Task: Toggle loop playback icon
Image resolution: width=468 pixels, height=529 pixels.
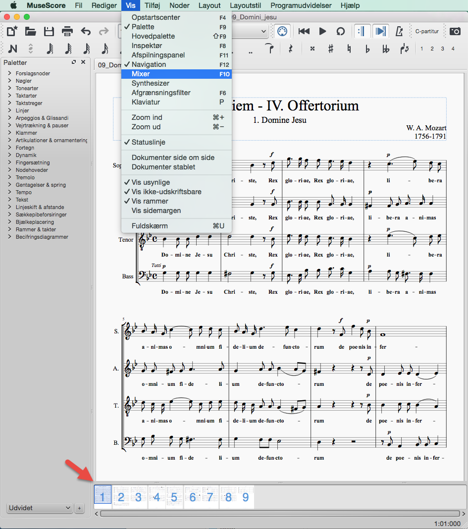Action: tap(341, 31)
